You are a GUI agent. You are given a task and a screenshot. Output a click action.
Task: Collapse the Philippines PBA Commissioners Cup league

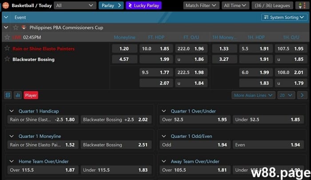click(6, 28)
